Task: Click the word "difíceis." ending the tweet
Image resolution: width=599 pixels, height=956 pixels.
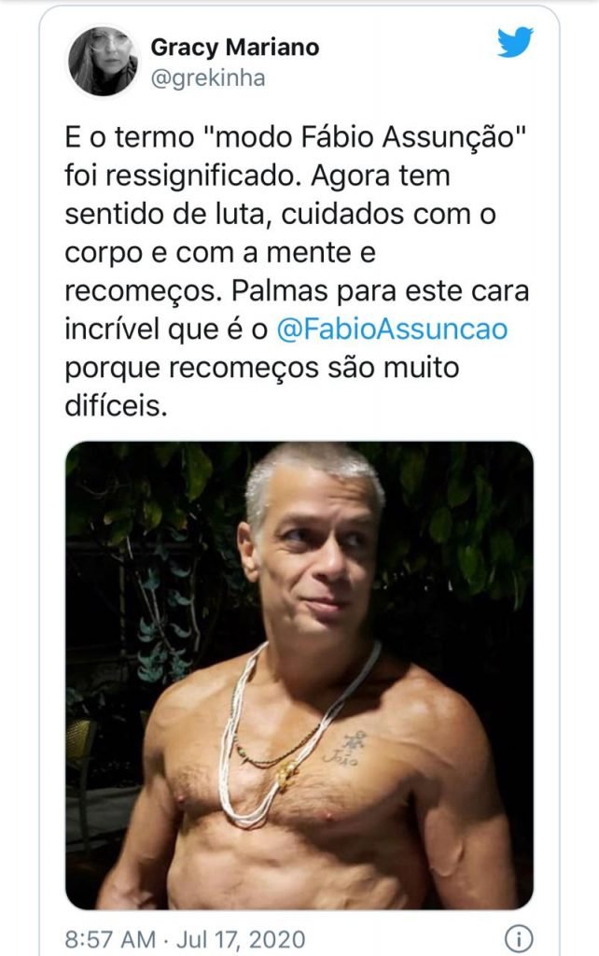Action: coord(116,407)
